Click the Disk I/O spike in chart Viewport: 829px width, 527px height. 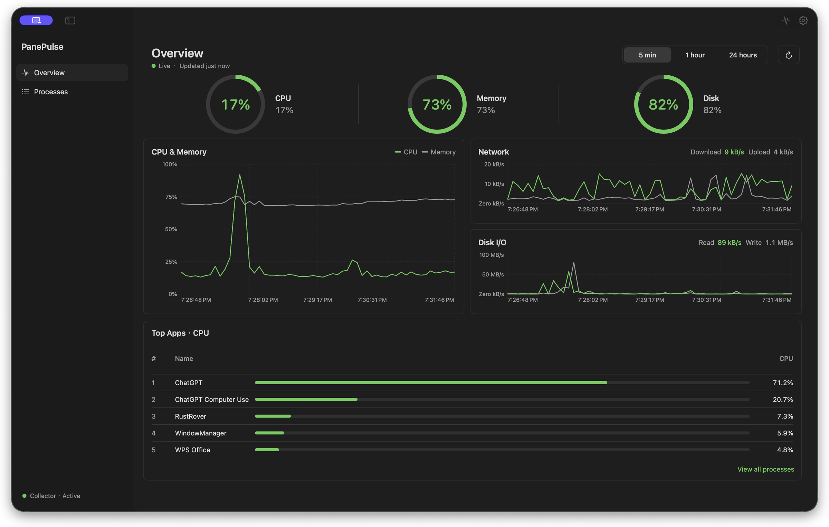point(574,263)
